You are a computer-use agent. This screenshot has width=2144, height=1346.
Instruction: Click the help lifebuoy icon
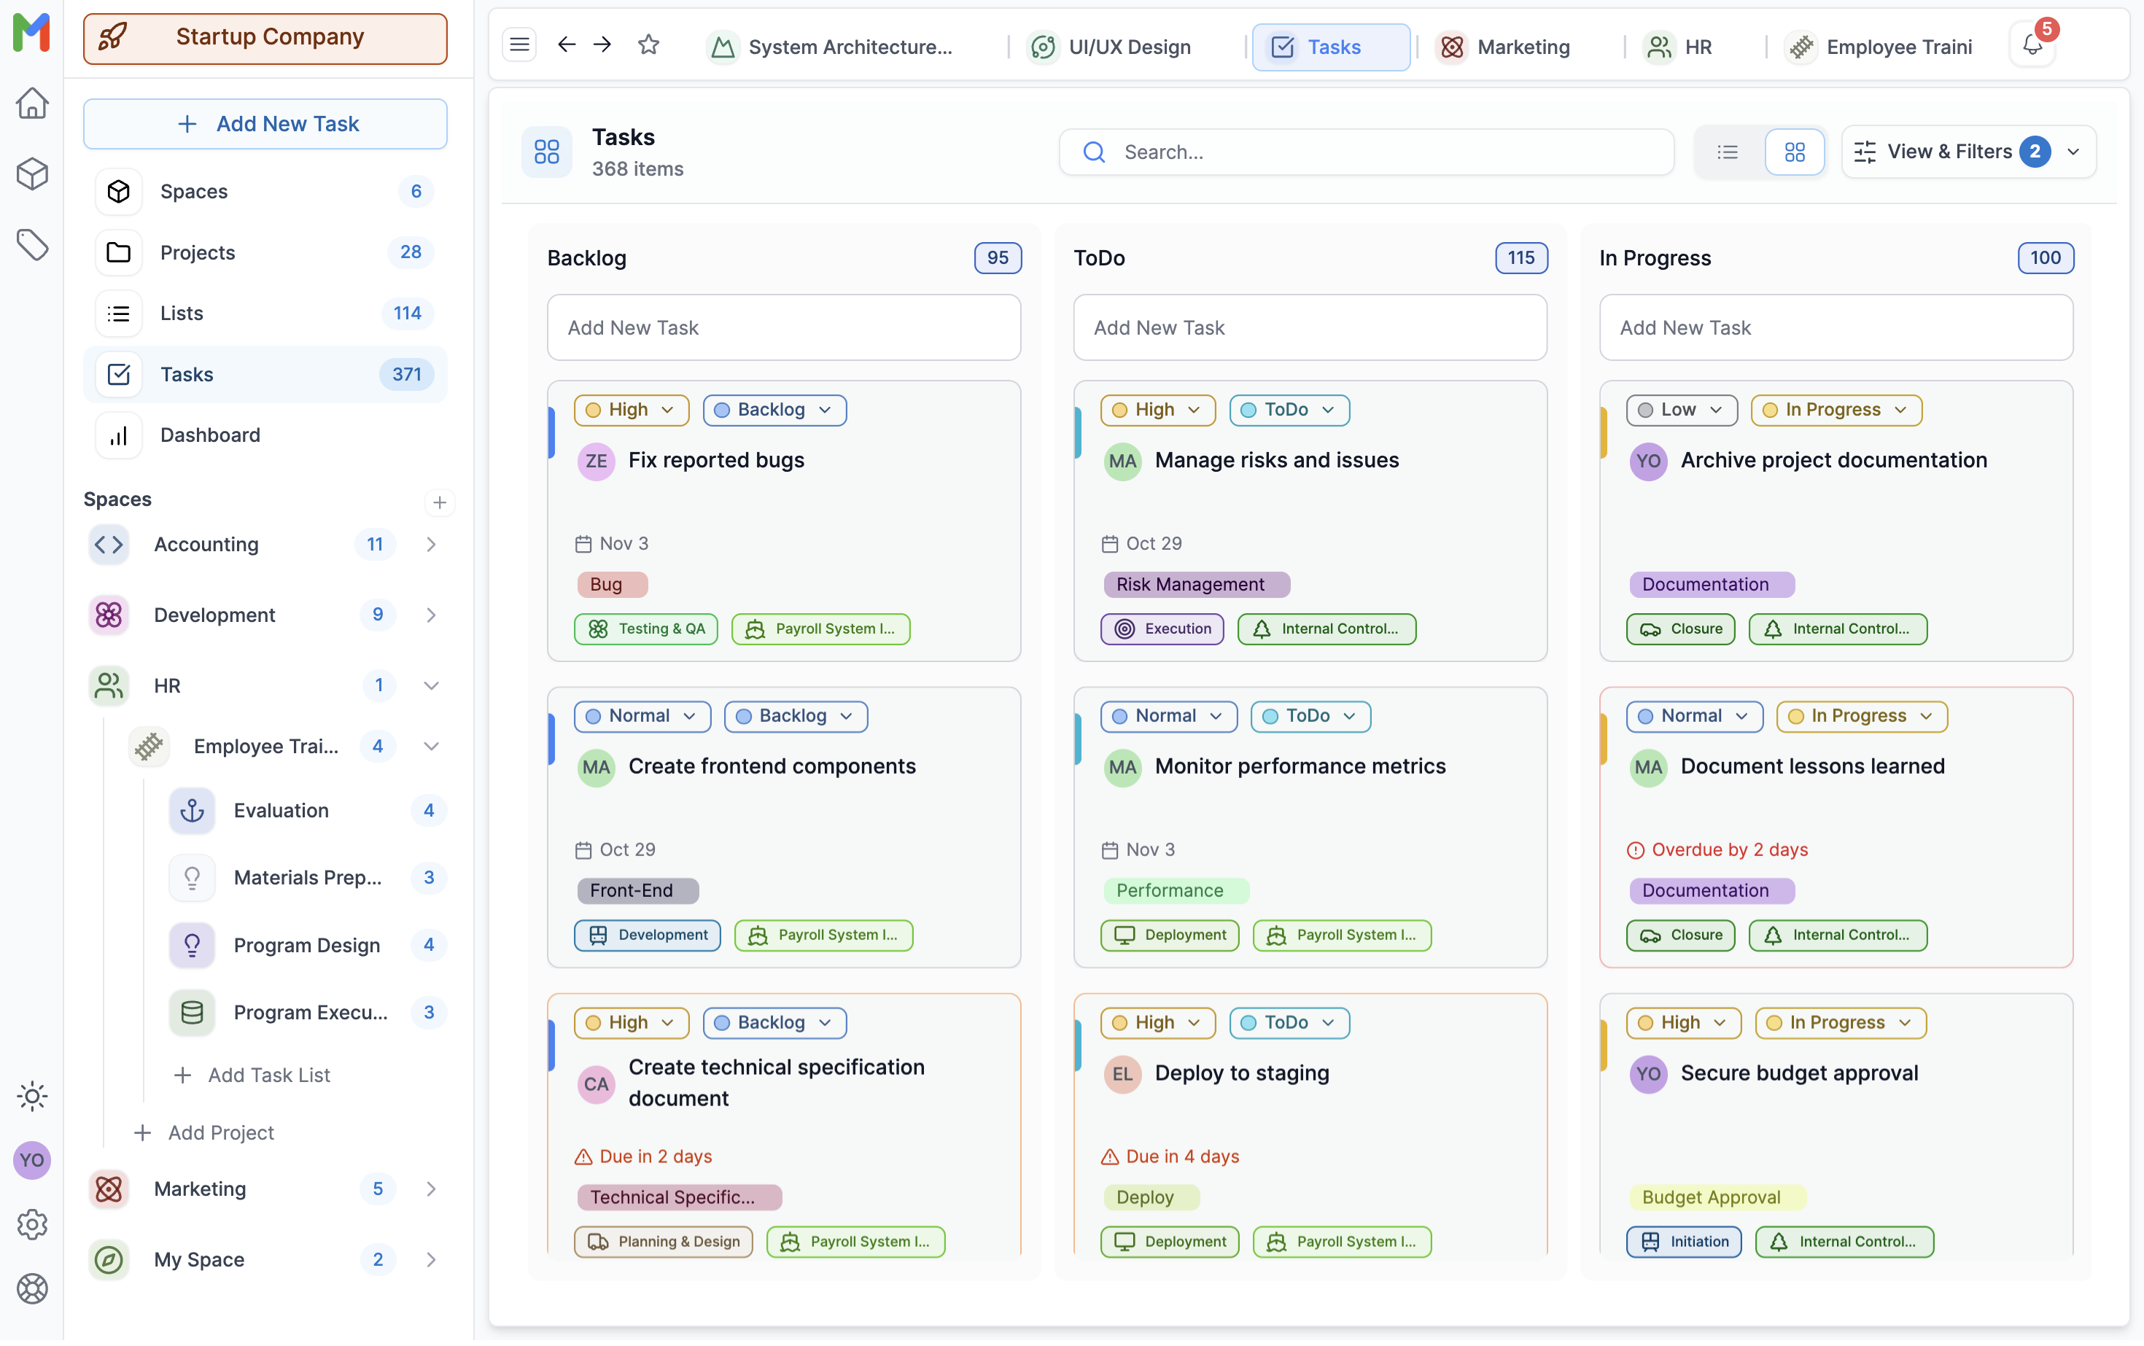coord(32,1288)
